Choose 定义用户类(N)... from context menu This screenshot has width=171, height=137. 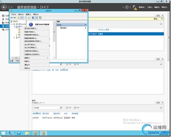pos(35,45)
